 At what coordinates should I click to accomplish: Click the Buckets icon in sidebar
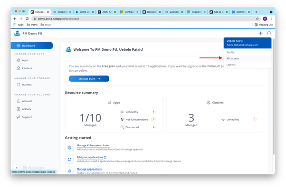[18, 85]
